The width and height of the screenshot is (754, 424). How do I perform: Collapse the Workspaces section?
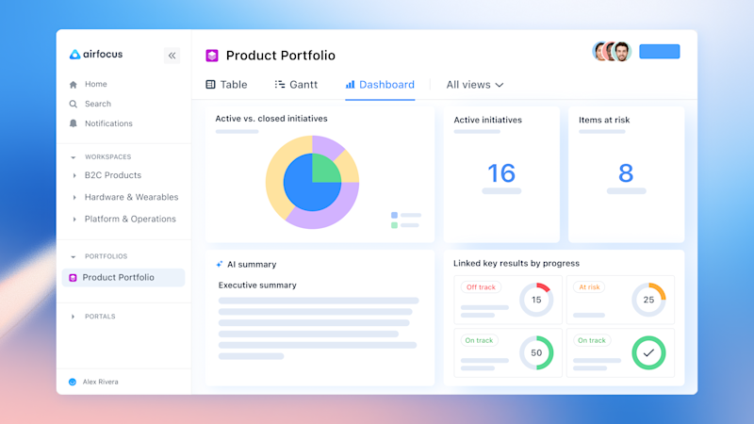(x=74, y=157)
